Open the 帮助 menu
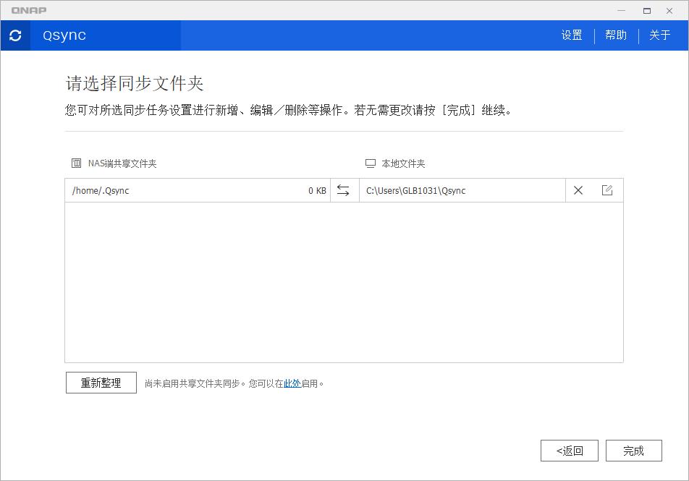Viewport: 689px width, 481px height. coord(616,35)
